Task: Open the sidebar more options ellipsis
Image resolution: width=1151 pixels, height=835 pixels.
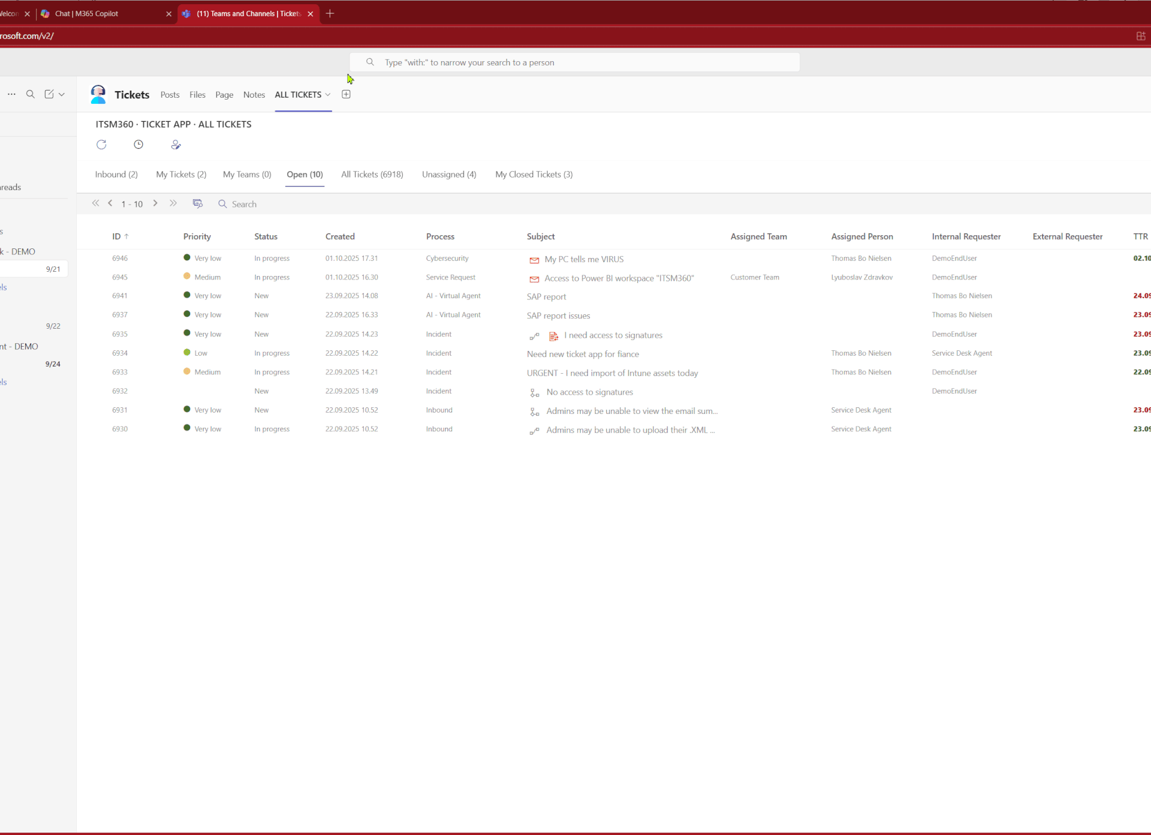Action: coord(11,94)
